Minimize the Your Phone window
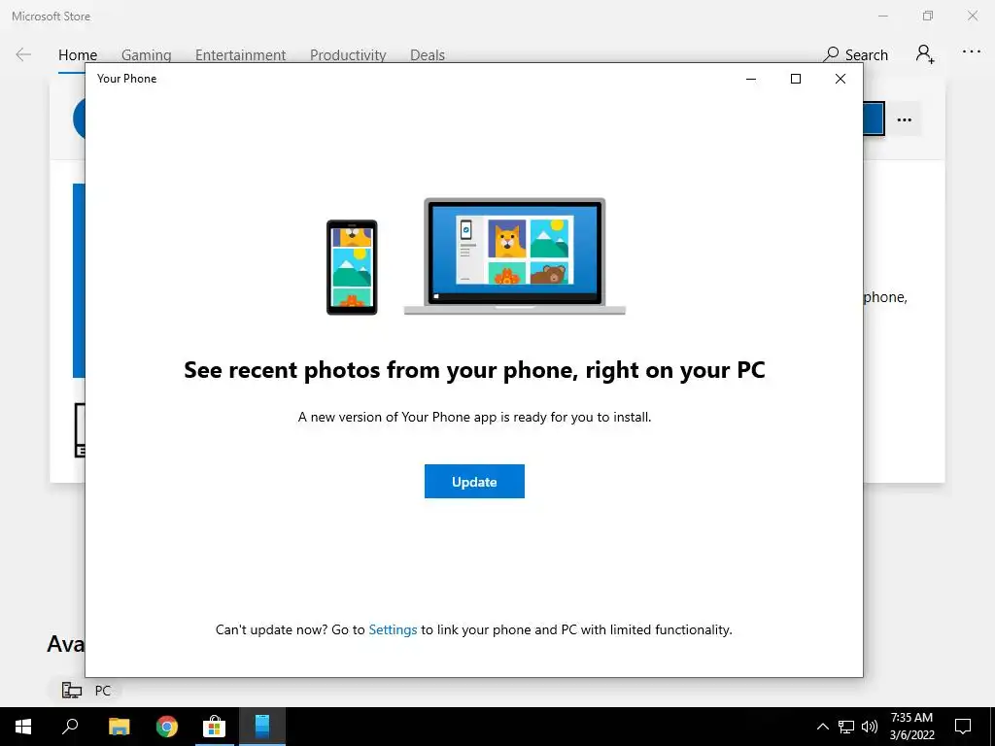Screen dimensions: 995x746 pos(751,79)
